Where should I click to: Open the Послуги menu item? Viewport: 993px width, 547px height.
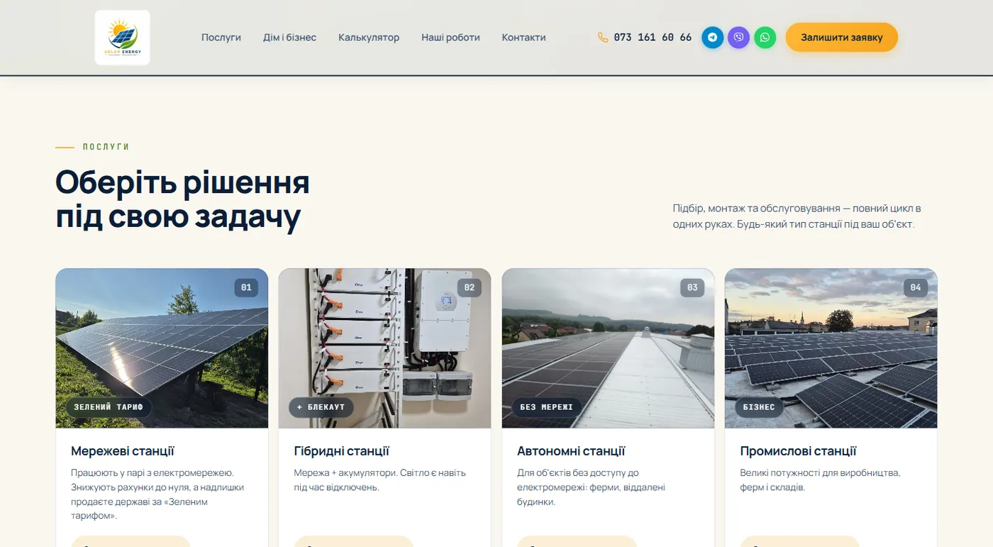point(221,38)
